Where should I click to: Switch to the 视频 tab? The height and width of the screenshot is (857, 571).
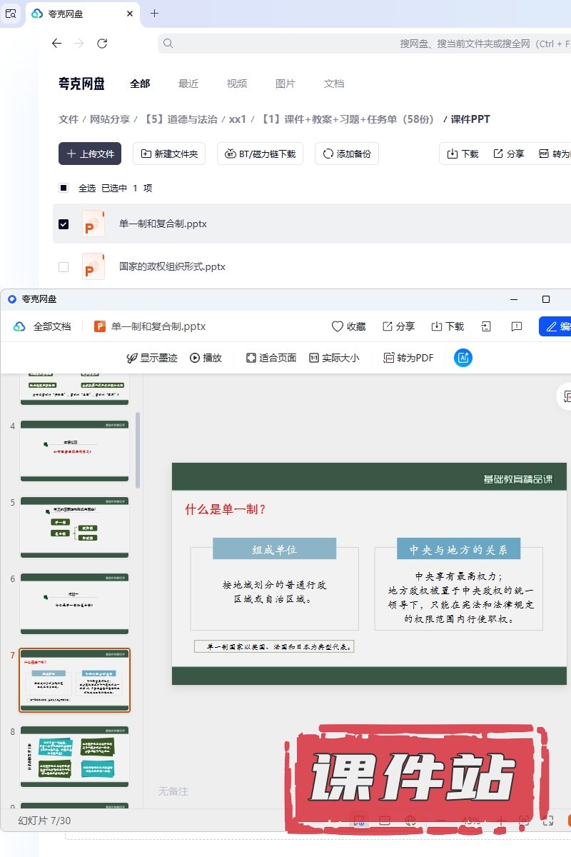pyautogui.click(x=237, y=84)
